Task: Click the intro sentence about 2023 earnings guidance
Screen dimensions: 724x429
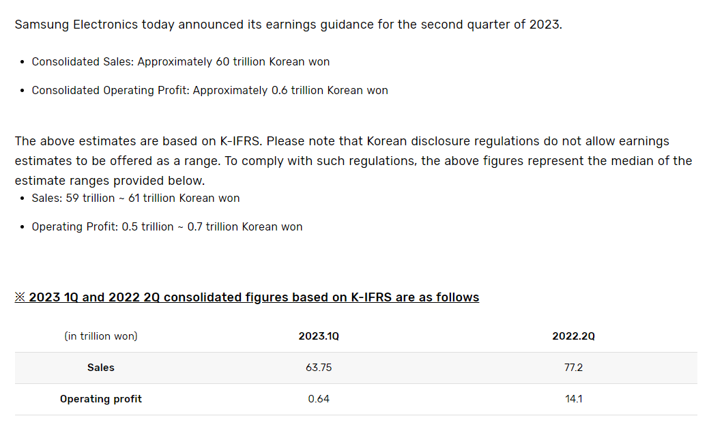Action: 288,25
